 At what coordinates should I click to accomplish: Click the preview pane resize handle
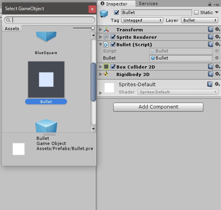(49, 134)
